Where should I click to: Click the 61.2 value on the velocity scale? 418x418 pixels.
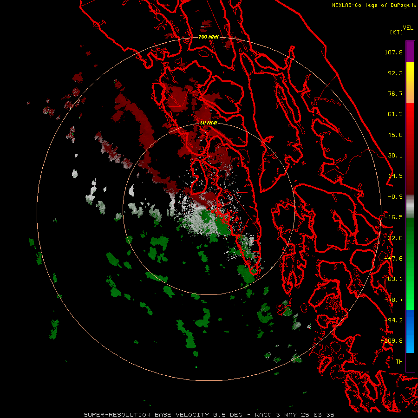[x=395, y=114]
